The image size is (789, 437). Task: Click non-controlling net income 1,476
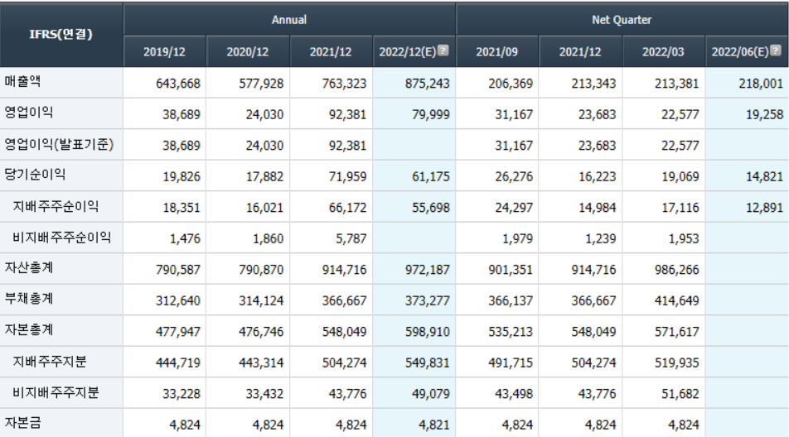(x=185, y=238)
